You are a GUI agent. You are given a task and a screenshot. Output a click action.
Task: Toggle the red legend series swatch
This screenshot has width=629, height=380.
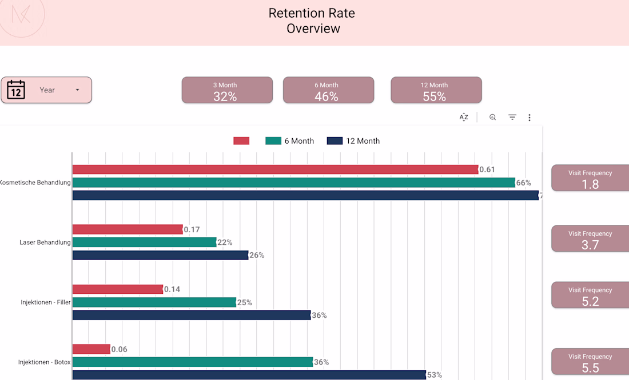click(x=241, y=141)
